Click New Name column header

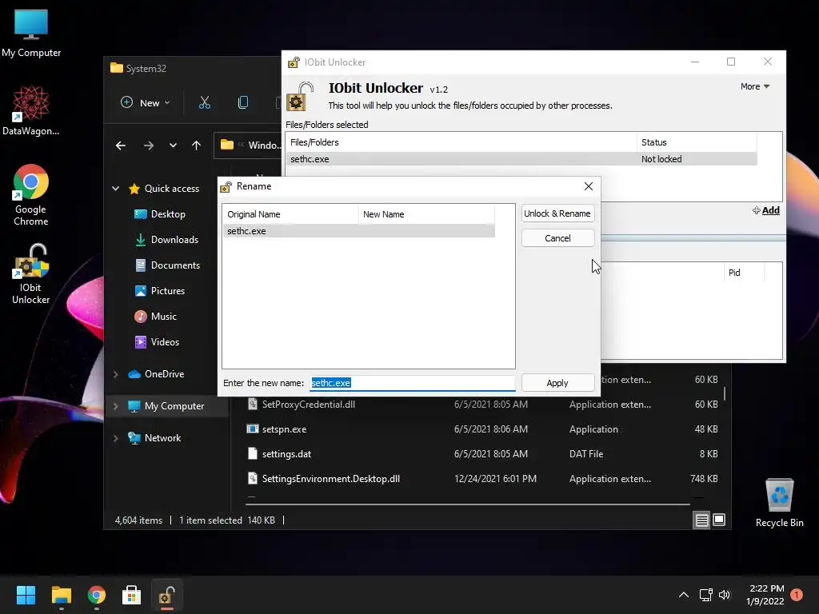click(426, 214)
